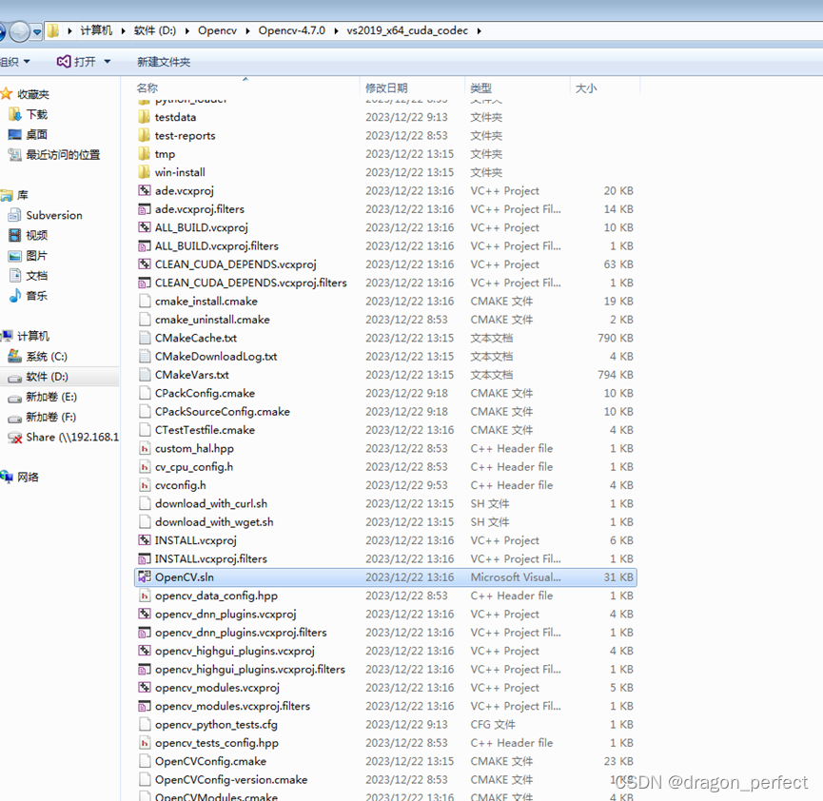Expand the 组织 (Organize) dropdown
The width and height of the screenshot is (823, 801).
coord(17,61)
